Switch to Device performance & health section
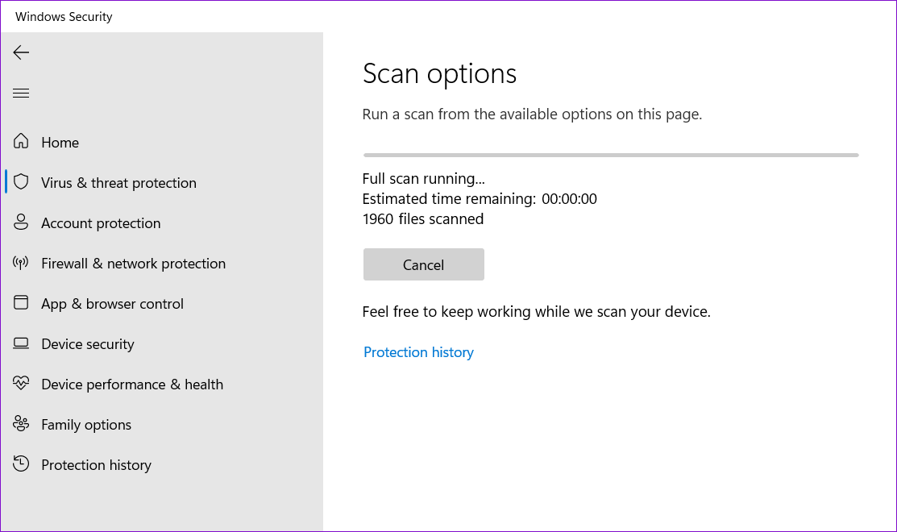This screenshot has width=897, height=532. pos(132,384)
